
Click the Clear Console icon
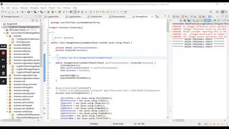coord(194,20)
